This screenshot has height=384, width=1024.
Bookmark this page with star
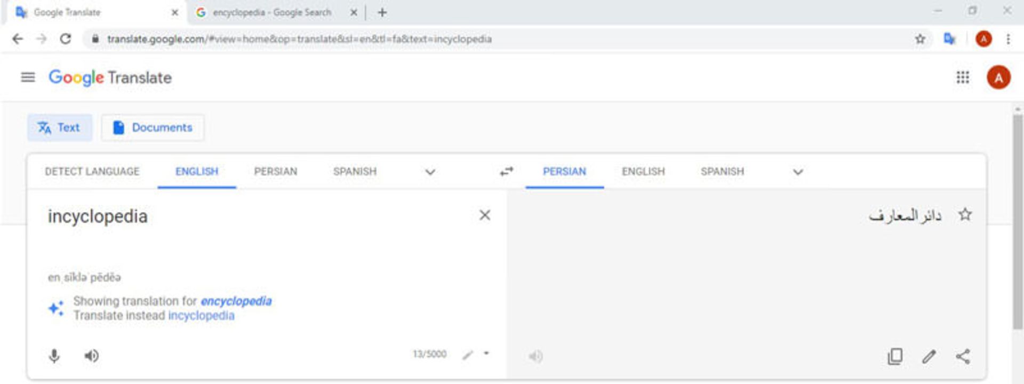coord(920,39)
